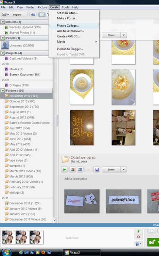The width and height of the screenshot is (159, 256).
Task: Select the September 2012 (730) folder
Action: point(24,107)
